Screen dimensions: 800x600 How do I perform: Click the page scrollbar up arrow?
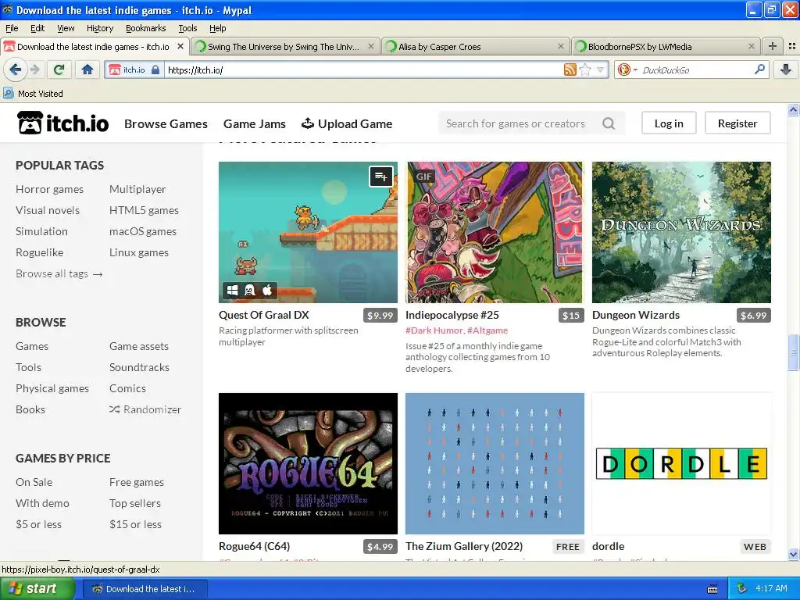click(x=793, y=109)
